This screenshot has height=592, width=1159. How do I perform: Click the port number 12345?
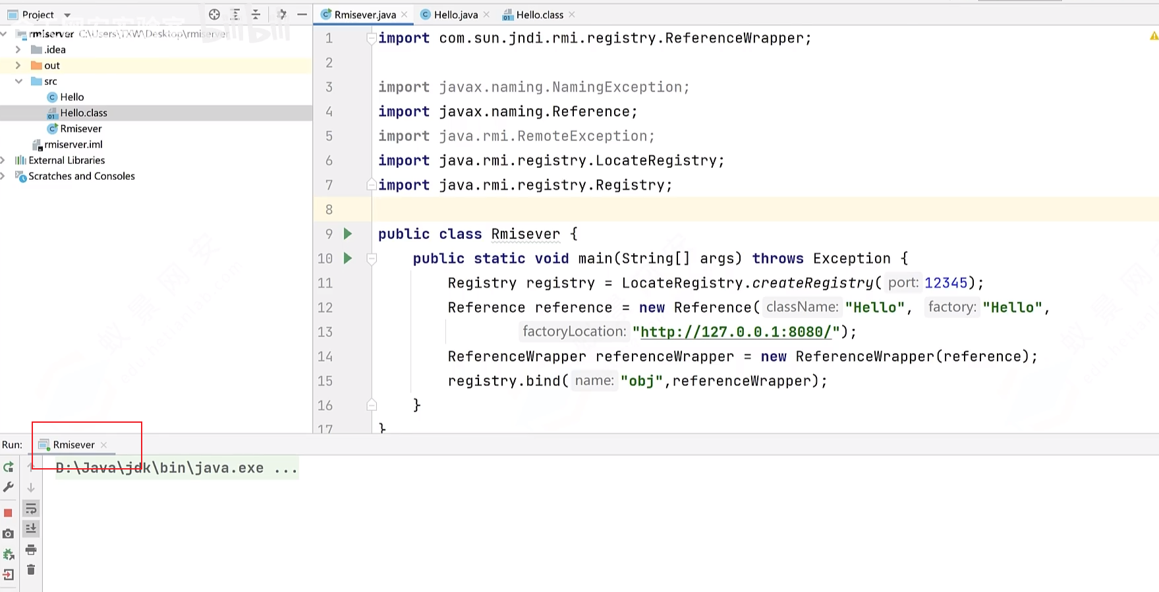click(x=946, y=283)
